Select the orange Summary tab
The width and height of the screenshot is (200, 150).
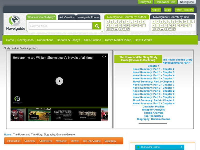(30, 141)
